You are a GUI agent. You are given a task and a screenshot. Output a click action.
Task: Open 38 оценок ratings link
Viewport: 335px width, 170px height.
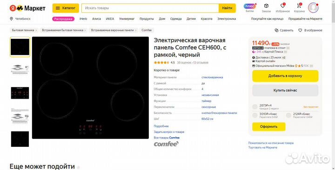point(184,63)
